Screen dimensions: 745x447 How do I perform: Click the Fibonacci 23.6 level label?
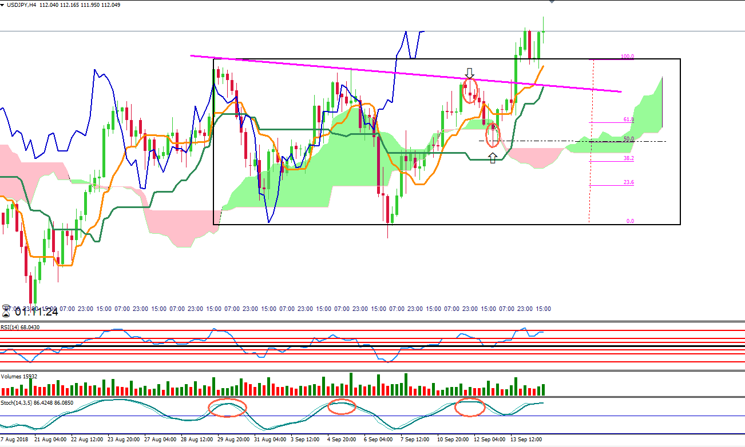pos(628,182)
